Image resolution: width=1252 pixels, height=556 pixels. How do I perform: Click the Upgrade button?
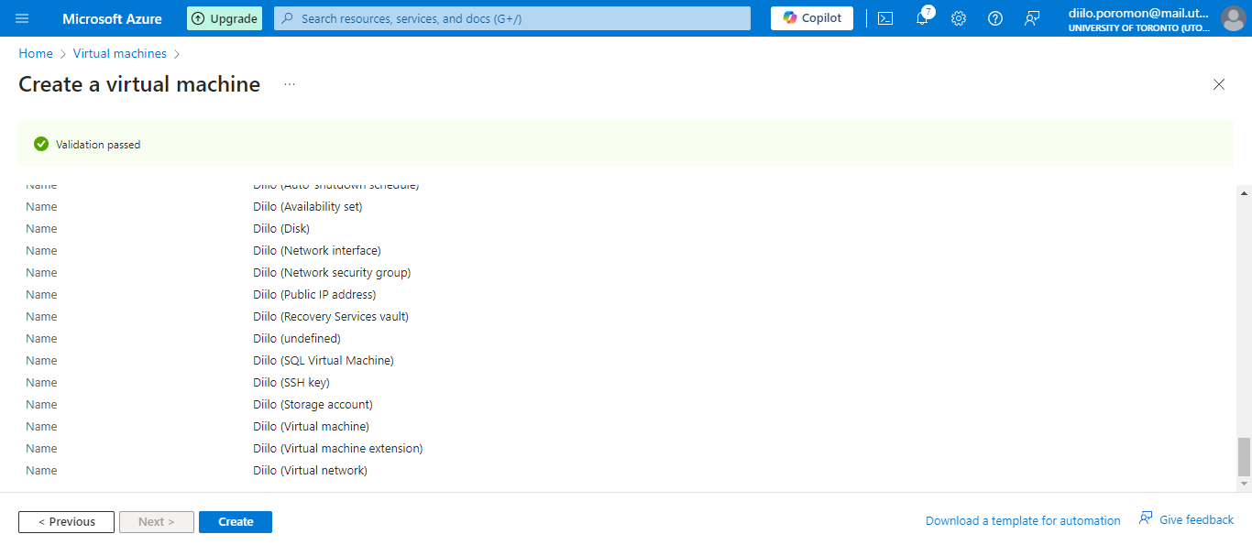tap(225, 18)
